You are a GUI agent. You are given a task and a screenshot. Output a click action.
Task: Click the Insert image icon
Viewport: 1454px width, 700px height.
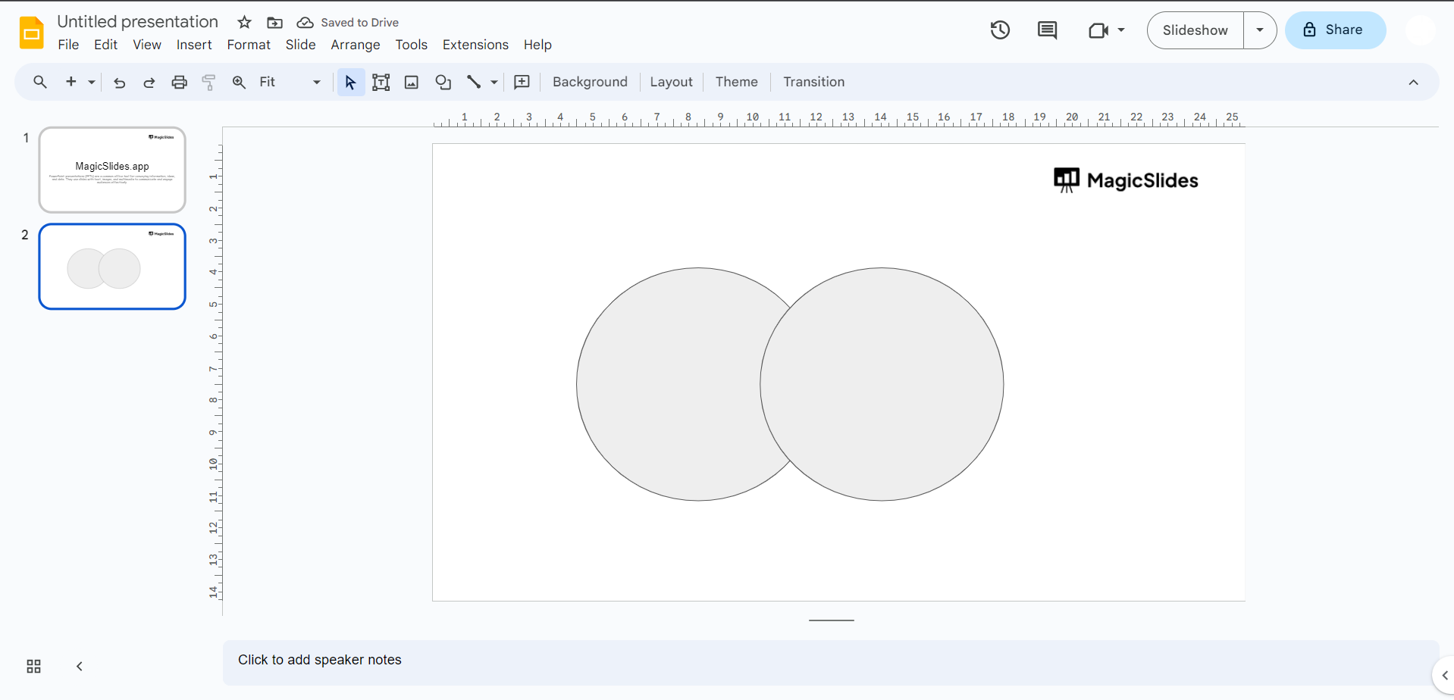click(412, 83)
